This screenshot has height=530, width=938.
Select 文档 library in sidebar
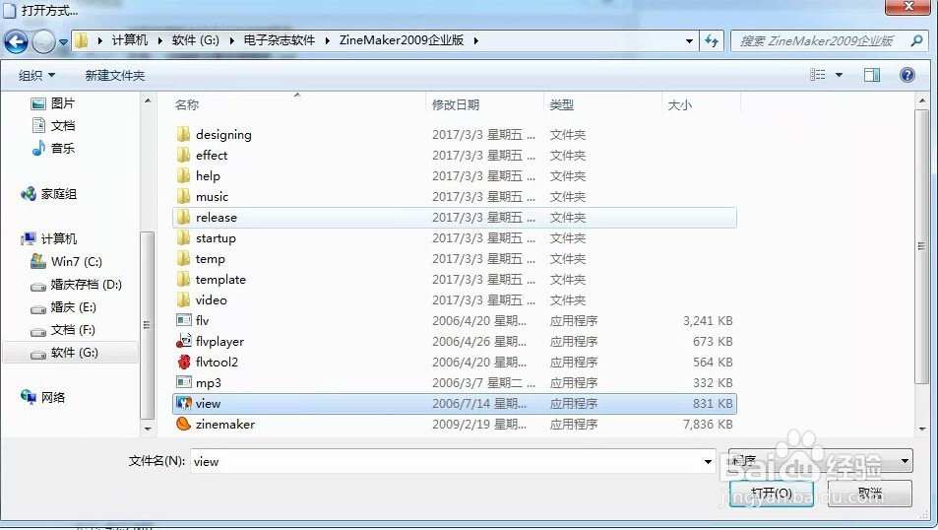pyautogui.click(x=52, y=125)
